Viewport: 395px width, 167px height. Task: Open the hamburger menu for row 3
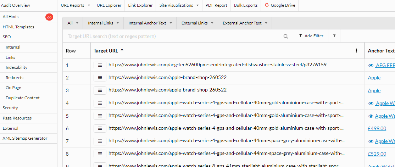tap(100, 90)
